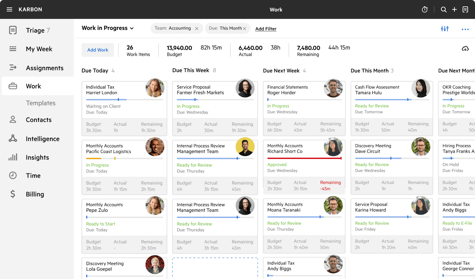Viewport: 475px width, 279px height.
Task: Click the Add Work button
Action: click(x=98, y=50)
